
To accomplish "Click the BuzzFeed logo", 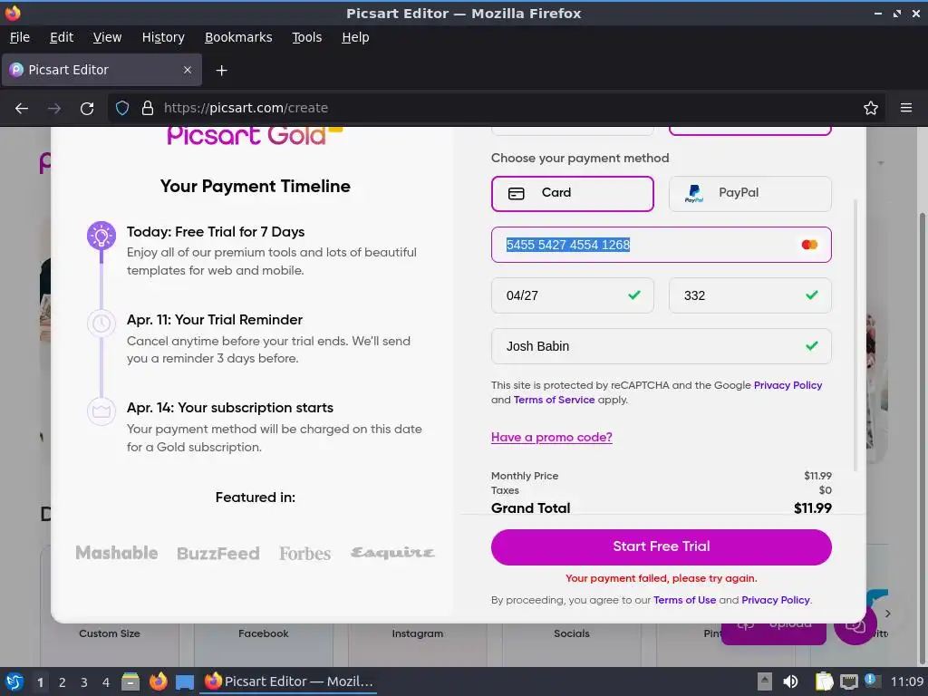I will (x=218, y=554).
